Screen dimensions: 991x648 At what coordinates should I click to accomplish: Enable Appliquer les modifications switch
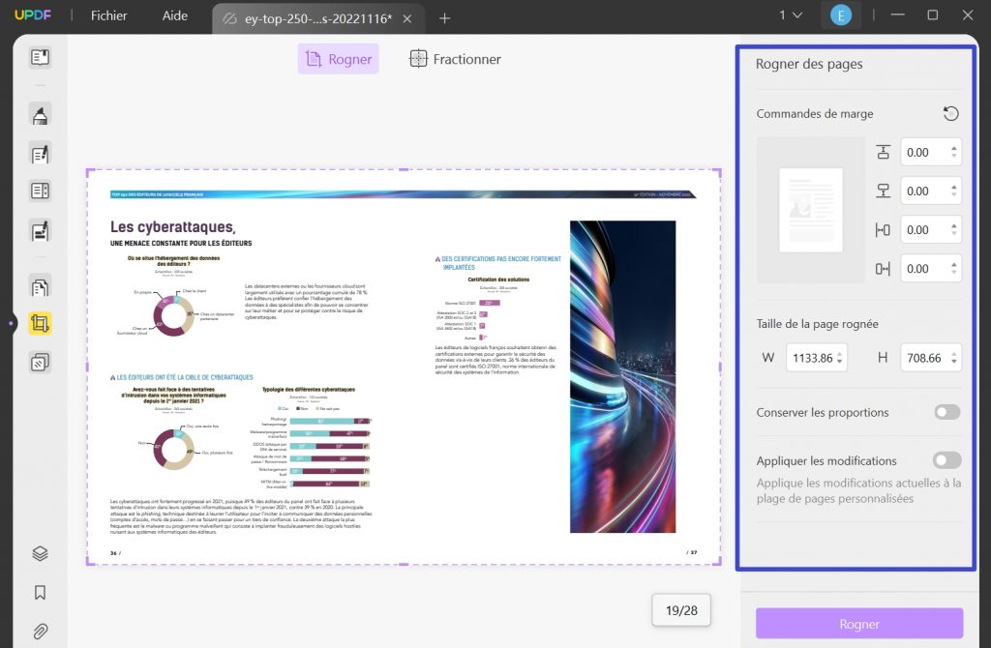click(x=947, y=460)
